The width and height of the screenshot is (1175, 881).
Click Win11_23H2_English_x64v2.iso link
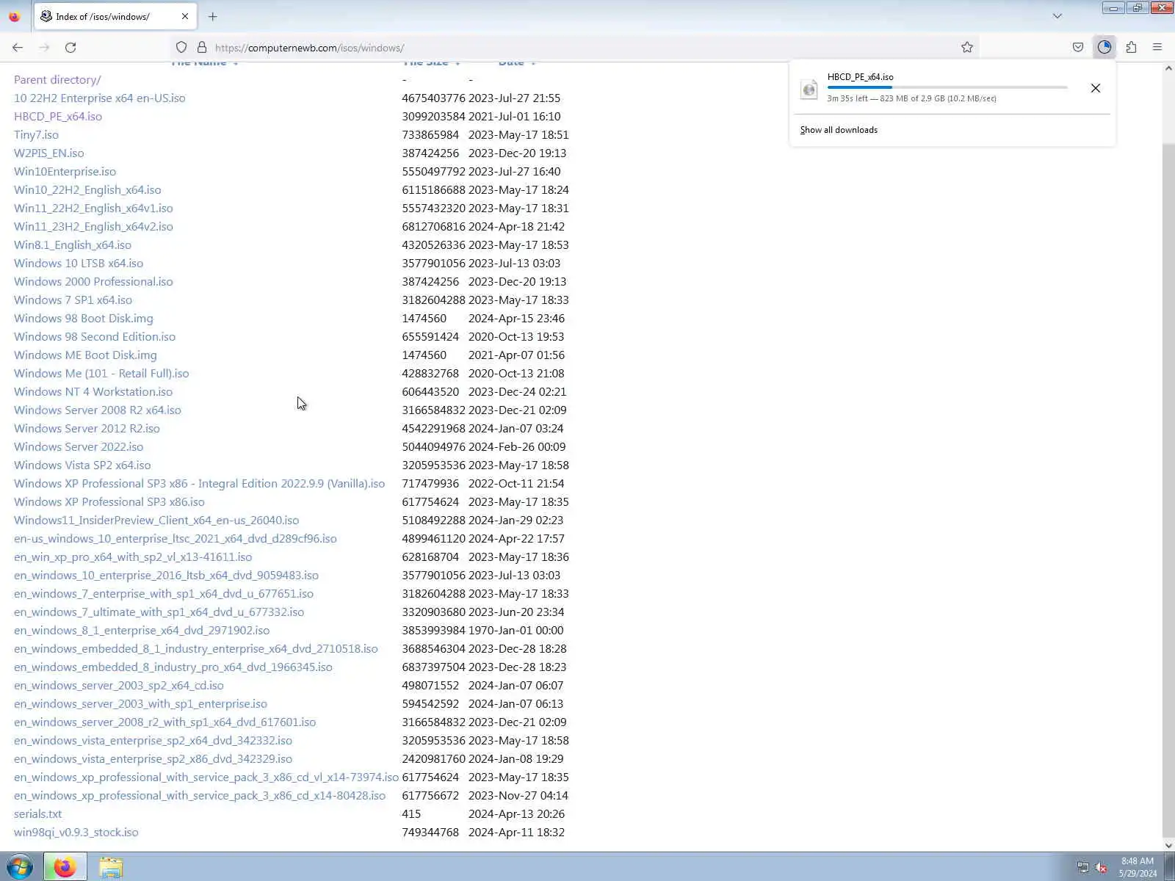click(93, 226)
